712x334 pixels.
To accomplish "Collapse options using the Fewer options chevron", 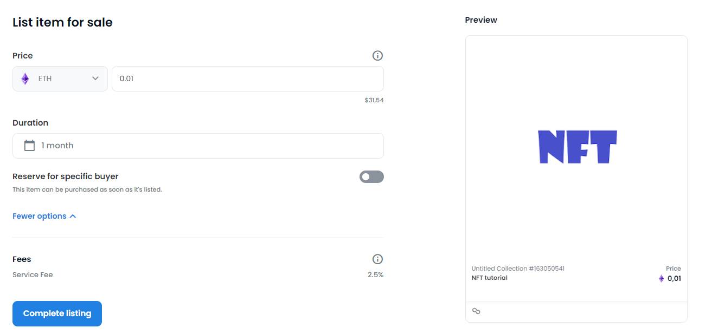I will point(73,217).
